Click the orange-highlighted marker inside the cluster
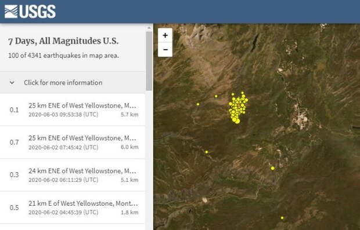 tap(239, 105)
